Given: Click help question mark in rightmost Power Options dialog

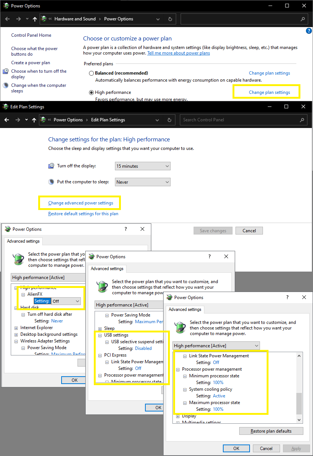Looking at the screenshot, I should (x=287, y=298).
